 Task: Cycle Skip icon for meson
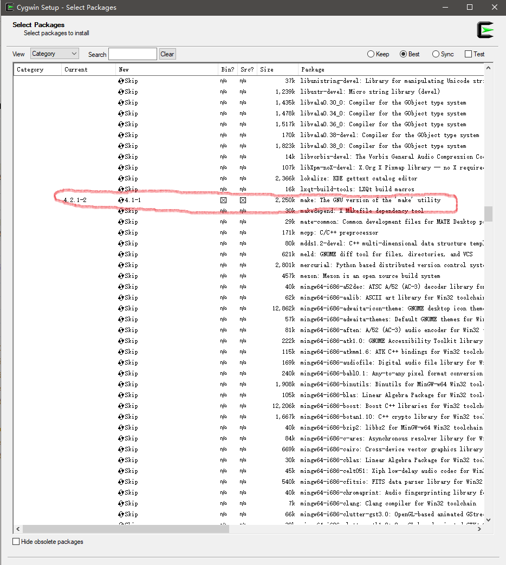(x=121, y=276)
